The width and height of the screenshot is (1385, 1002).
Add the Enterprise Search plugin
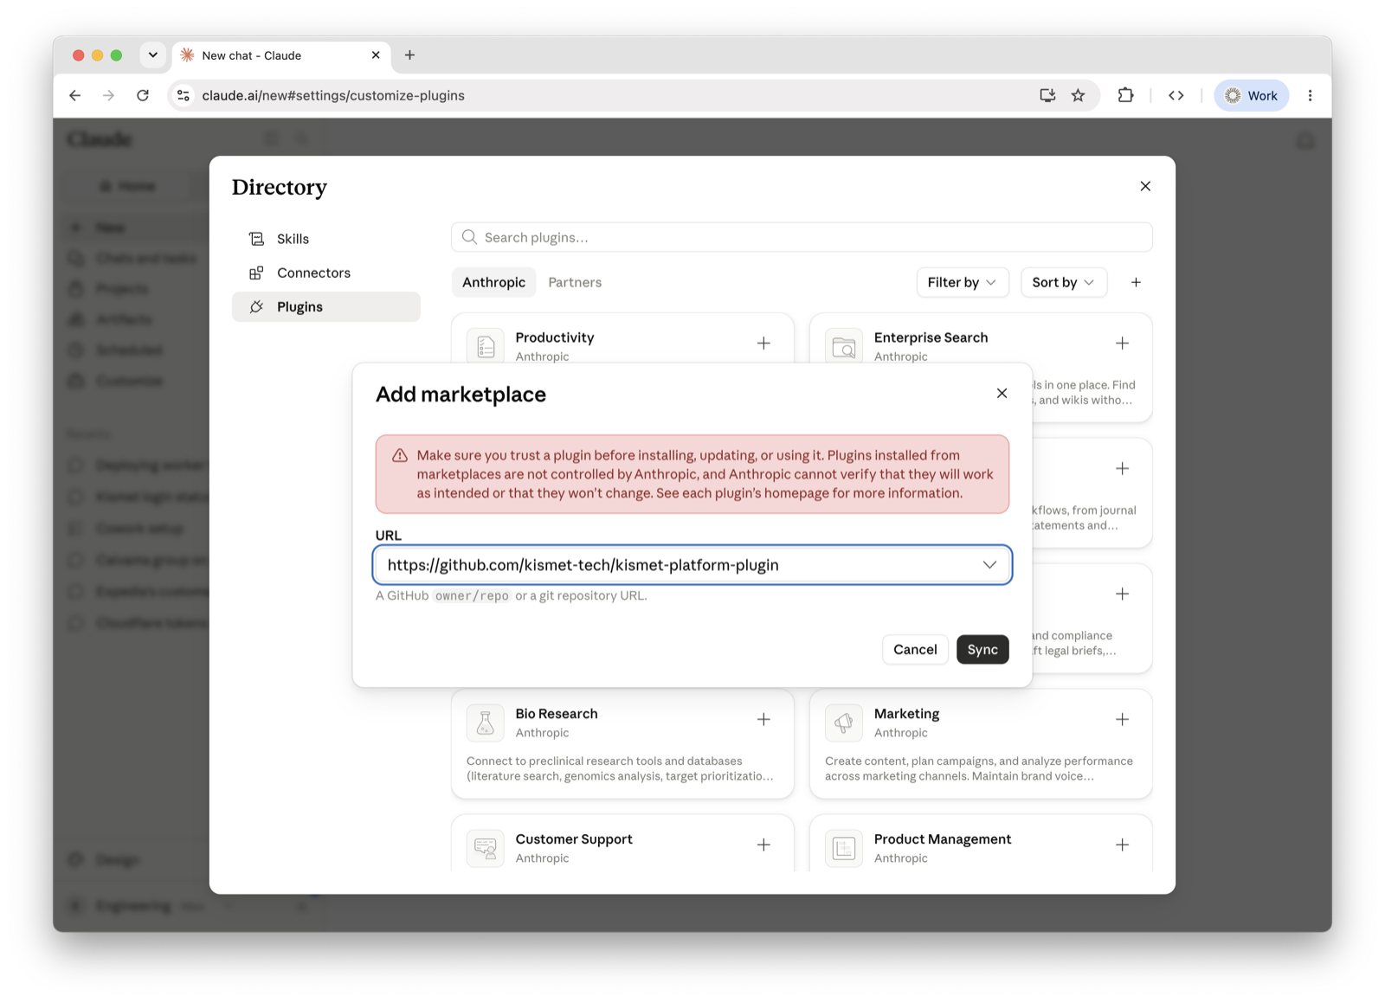click(1122, 344)
